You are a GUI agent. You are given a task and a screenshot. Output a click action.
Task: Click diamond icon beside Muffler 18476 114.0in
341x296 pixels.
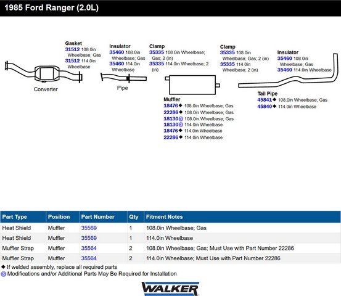point(180,131)
